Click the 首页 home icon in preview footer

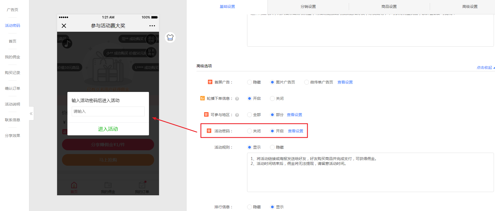(74, 185)
